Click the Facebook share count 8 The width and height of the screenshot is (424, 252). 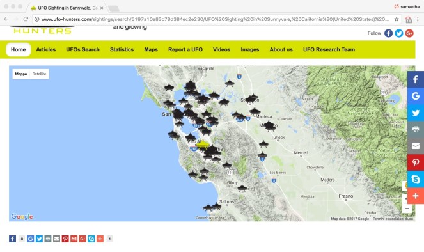click(22, 239)
